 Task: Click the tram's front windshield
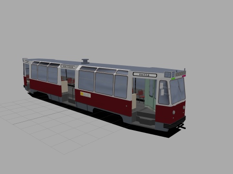click(x=178, y=91)
